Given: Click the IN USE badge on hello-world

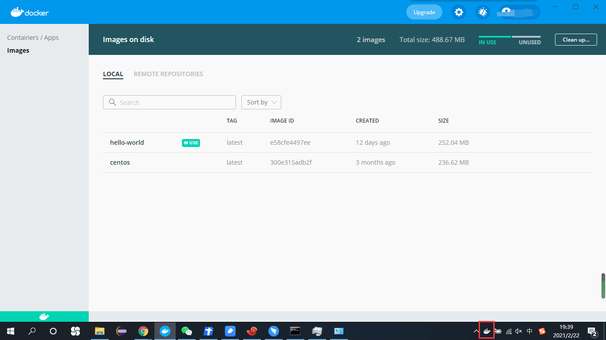Looking at the screenshot, I should click(x=191, y=143).
